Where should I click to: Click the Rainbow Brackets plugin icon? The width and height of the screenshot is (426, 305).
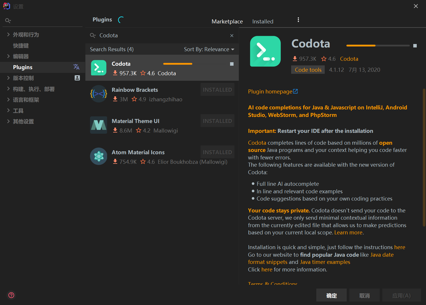[x=99, y=94]
